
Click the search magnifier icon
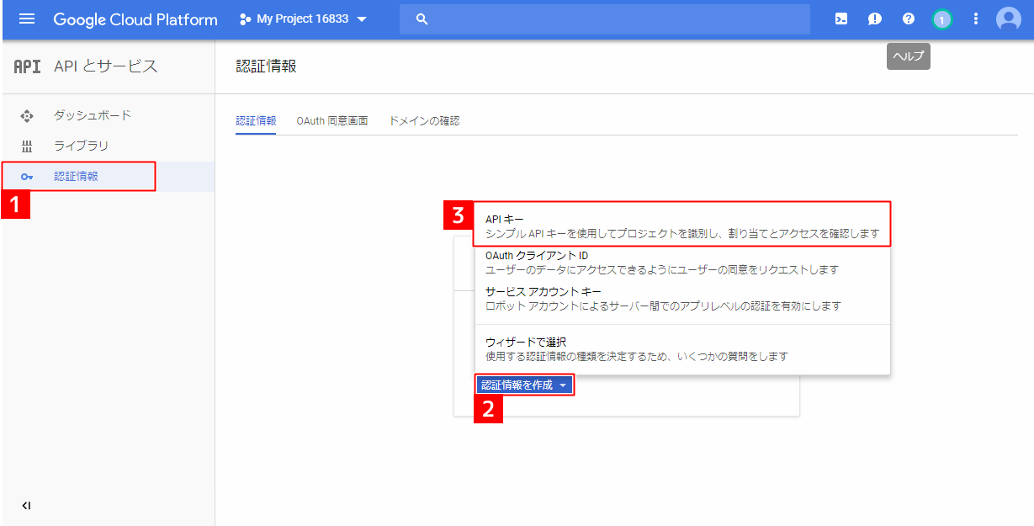coord(422,19)
